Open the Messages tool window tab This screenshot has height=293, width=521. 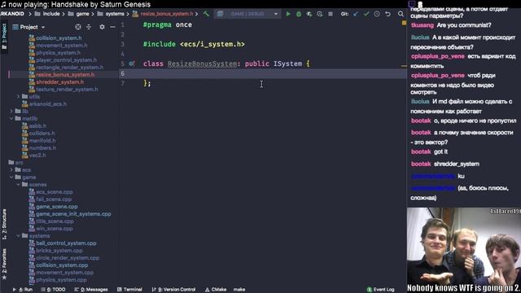[x=91, y=290]
